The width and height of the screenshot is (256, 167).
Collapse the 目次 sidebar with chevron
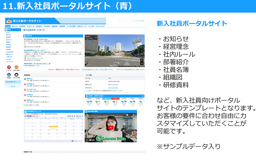pos(20,30)
